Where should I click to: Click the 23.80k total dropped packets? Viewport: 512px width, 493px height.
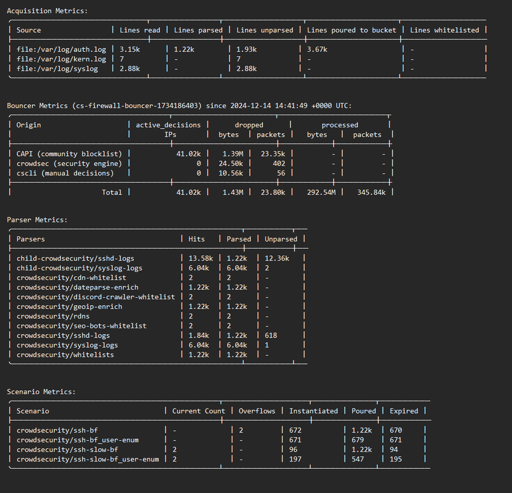pos(273,192)
